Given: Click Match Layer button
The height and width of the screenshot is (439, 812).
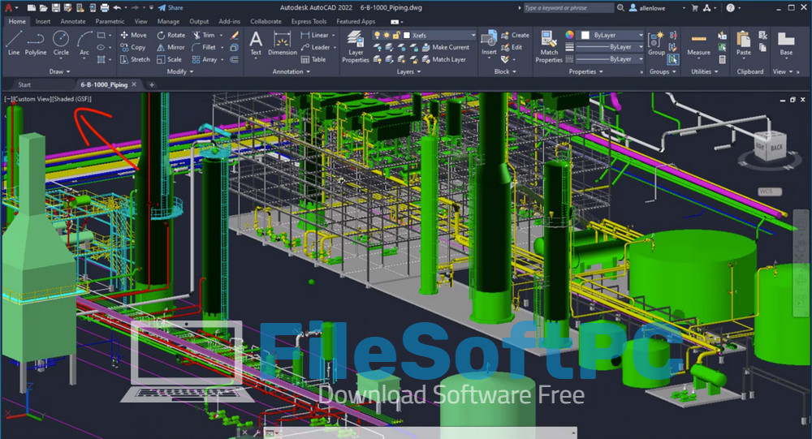Looking at the screenshot, I should [x=444, y=59].
